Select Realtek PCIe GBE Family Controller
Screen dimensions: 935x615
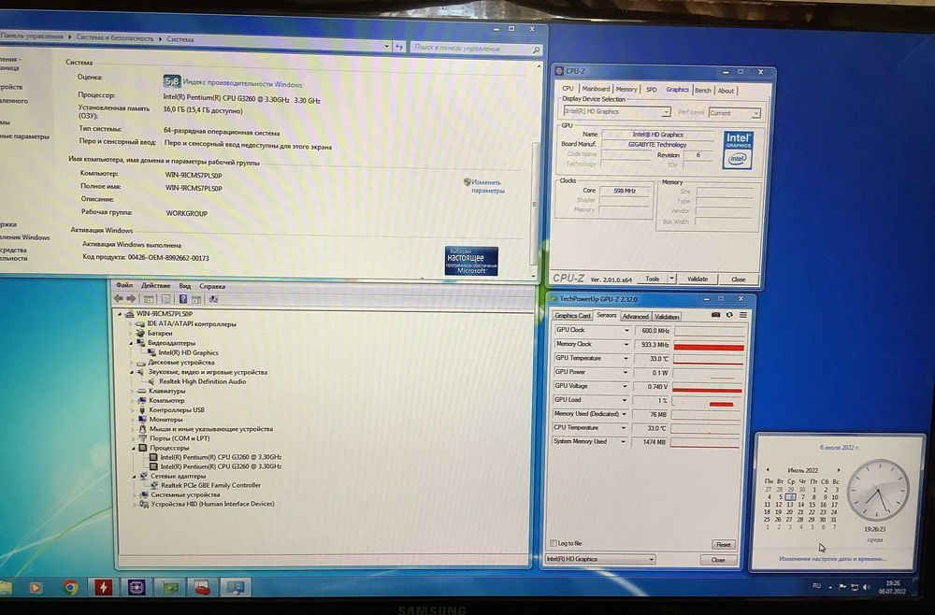click(210, 485)
